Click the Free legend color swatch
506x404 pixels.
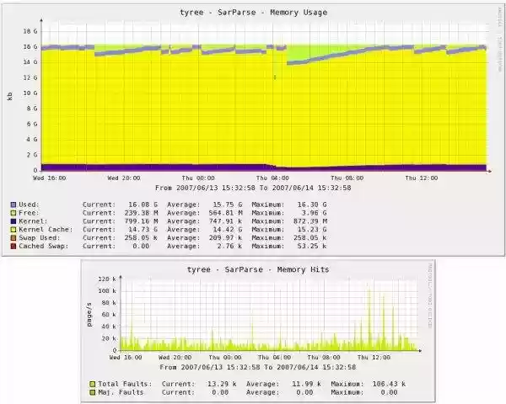click(13, 213)
